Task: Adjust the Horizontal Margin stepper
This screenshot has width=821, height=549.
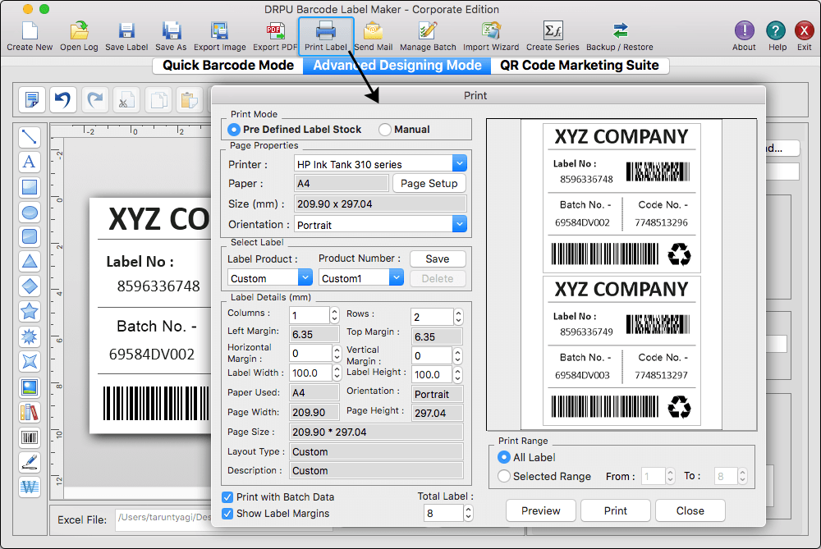Action: click(x=337, y=353)
